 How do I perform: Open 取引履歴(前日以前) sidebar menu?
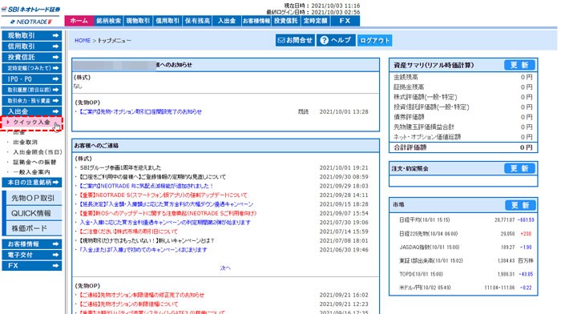coord(32,90)
